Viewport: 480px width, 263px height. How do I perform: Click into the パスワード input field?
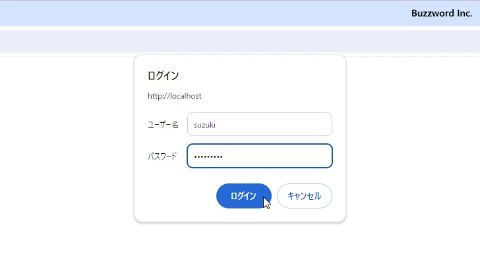click(259, 156)
